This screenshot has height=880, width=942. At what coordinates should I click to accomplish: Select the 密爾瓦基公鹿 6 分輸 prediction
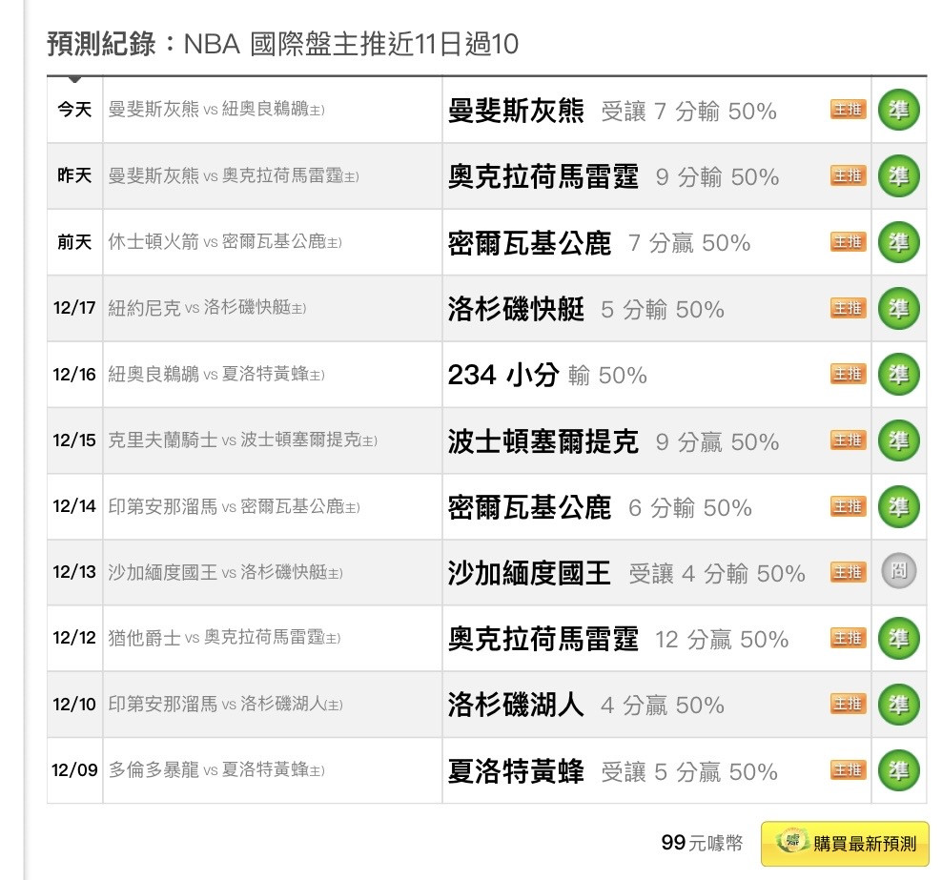coord(600,507)
